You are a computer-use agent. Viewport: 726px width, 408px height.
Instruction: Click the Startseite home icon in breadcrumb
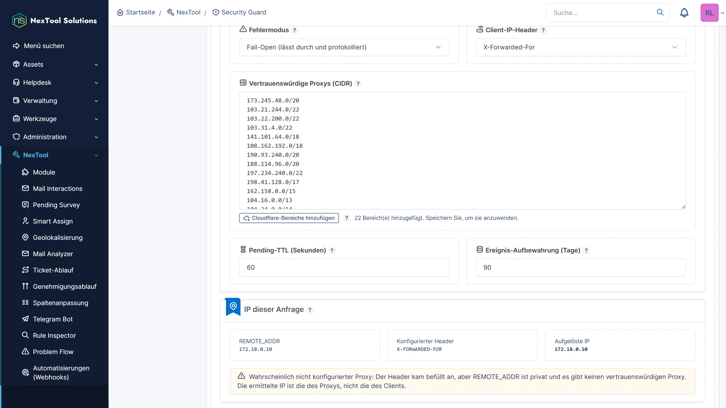[x=120, y=12]
